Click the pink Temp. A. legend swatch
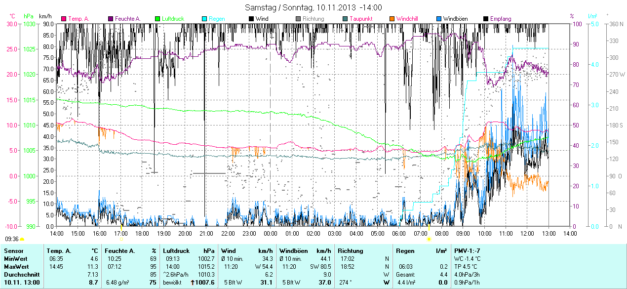The width and height of the screenshot is (627, 289). (64, 19)
